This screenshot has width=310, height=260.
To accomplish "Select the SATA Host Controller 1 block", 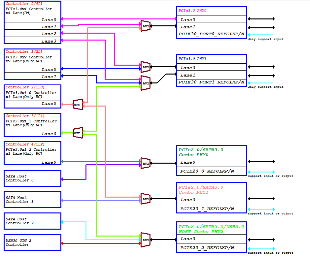I will coord(32,200).
